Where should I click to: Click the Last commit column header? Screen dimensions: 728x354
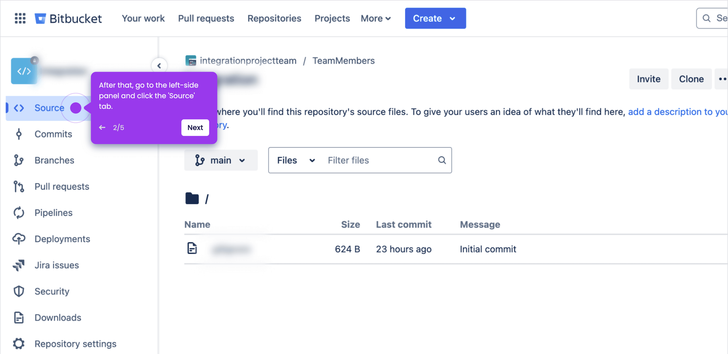pyautogui.click(x=404, y=224)
